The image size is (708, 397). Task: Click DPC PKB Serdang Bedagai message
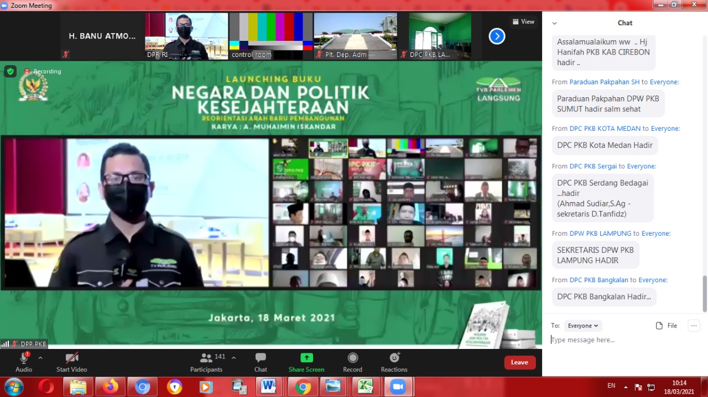coord(603,198)
